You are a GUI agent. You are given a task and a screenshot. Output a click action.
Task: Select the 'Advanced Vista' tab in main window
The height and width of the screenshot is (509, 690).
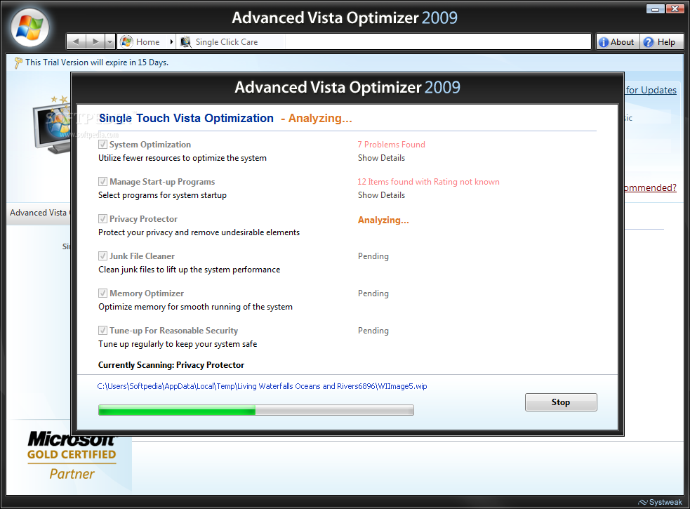[39, 213]
